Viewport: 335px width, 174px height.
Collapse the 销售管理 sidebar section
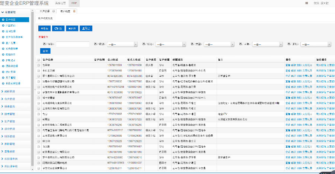click(x=15, y=12)
